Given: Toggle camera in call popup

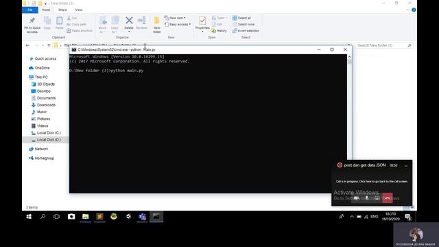Looking at the screenshot, I should [x=357, y=198].
